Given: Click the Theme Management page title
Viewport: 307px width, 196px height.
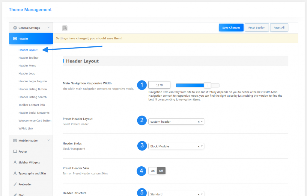Looking at the screenshot, I should 30,10.
